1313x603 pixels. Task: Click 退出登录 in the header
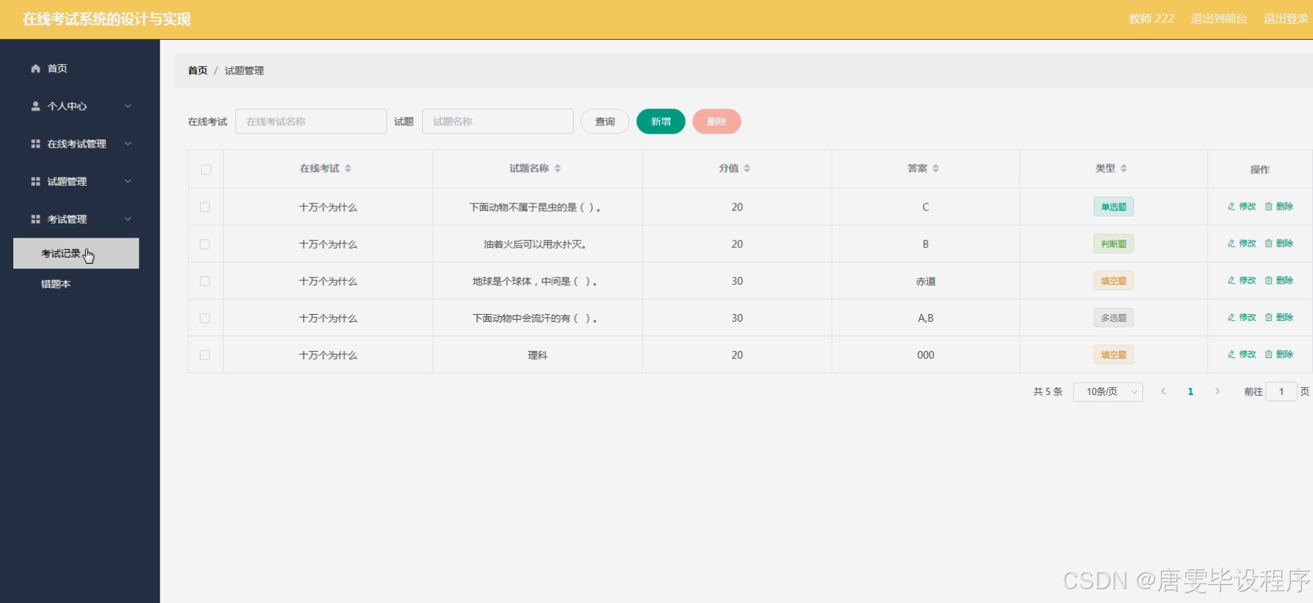[1286, 19]
